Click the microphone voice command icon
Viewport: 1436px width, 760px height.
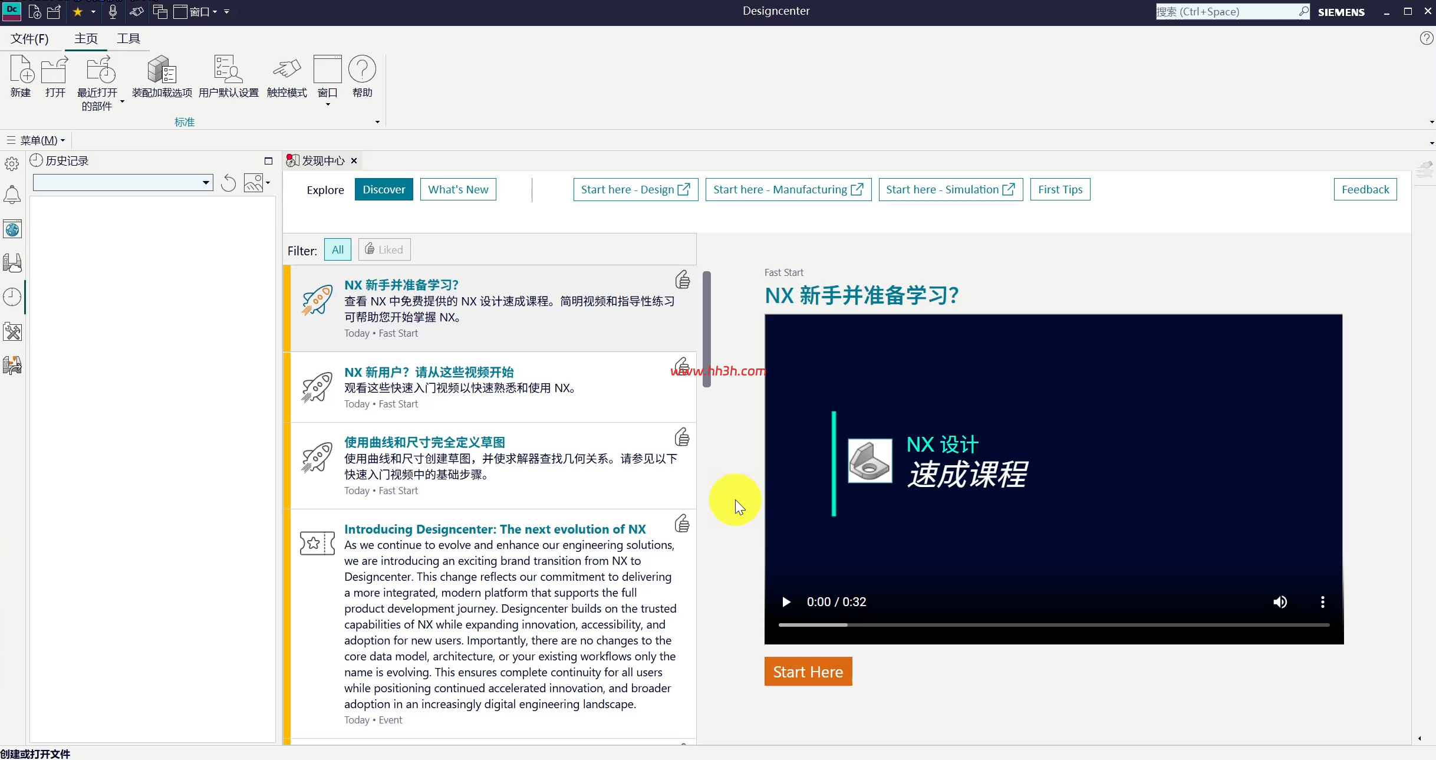click(113, 12)
